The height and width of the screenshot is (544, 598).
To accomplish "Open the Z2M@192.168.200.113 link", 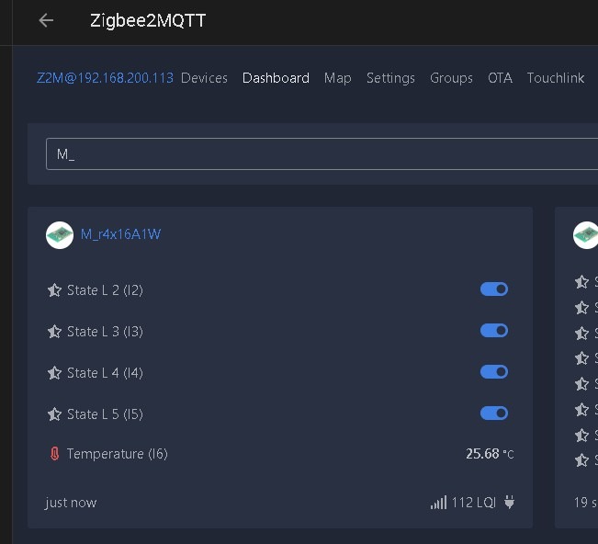I will point(105,78).
